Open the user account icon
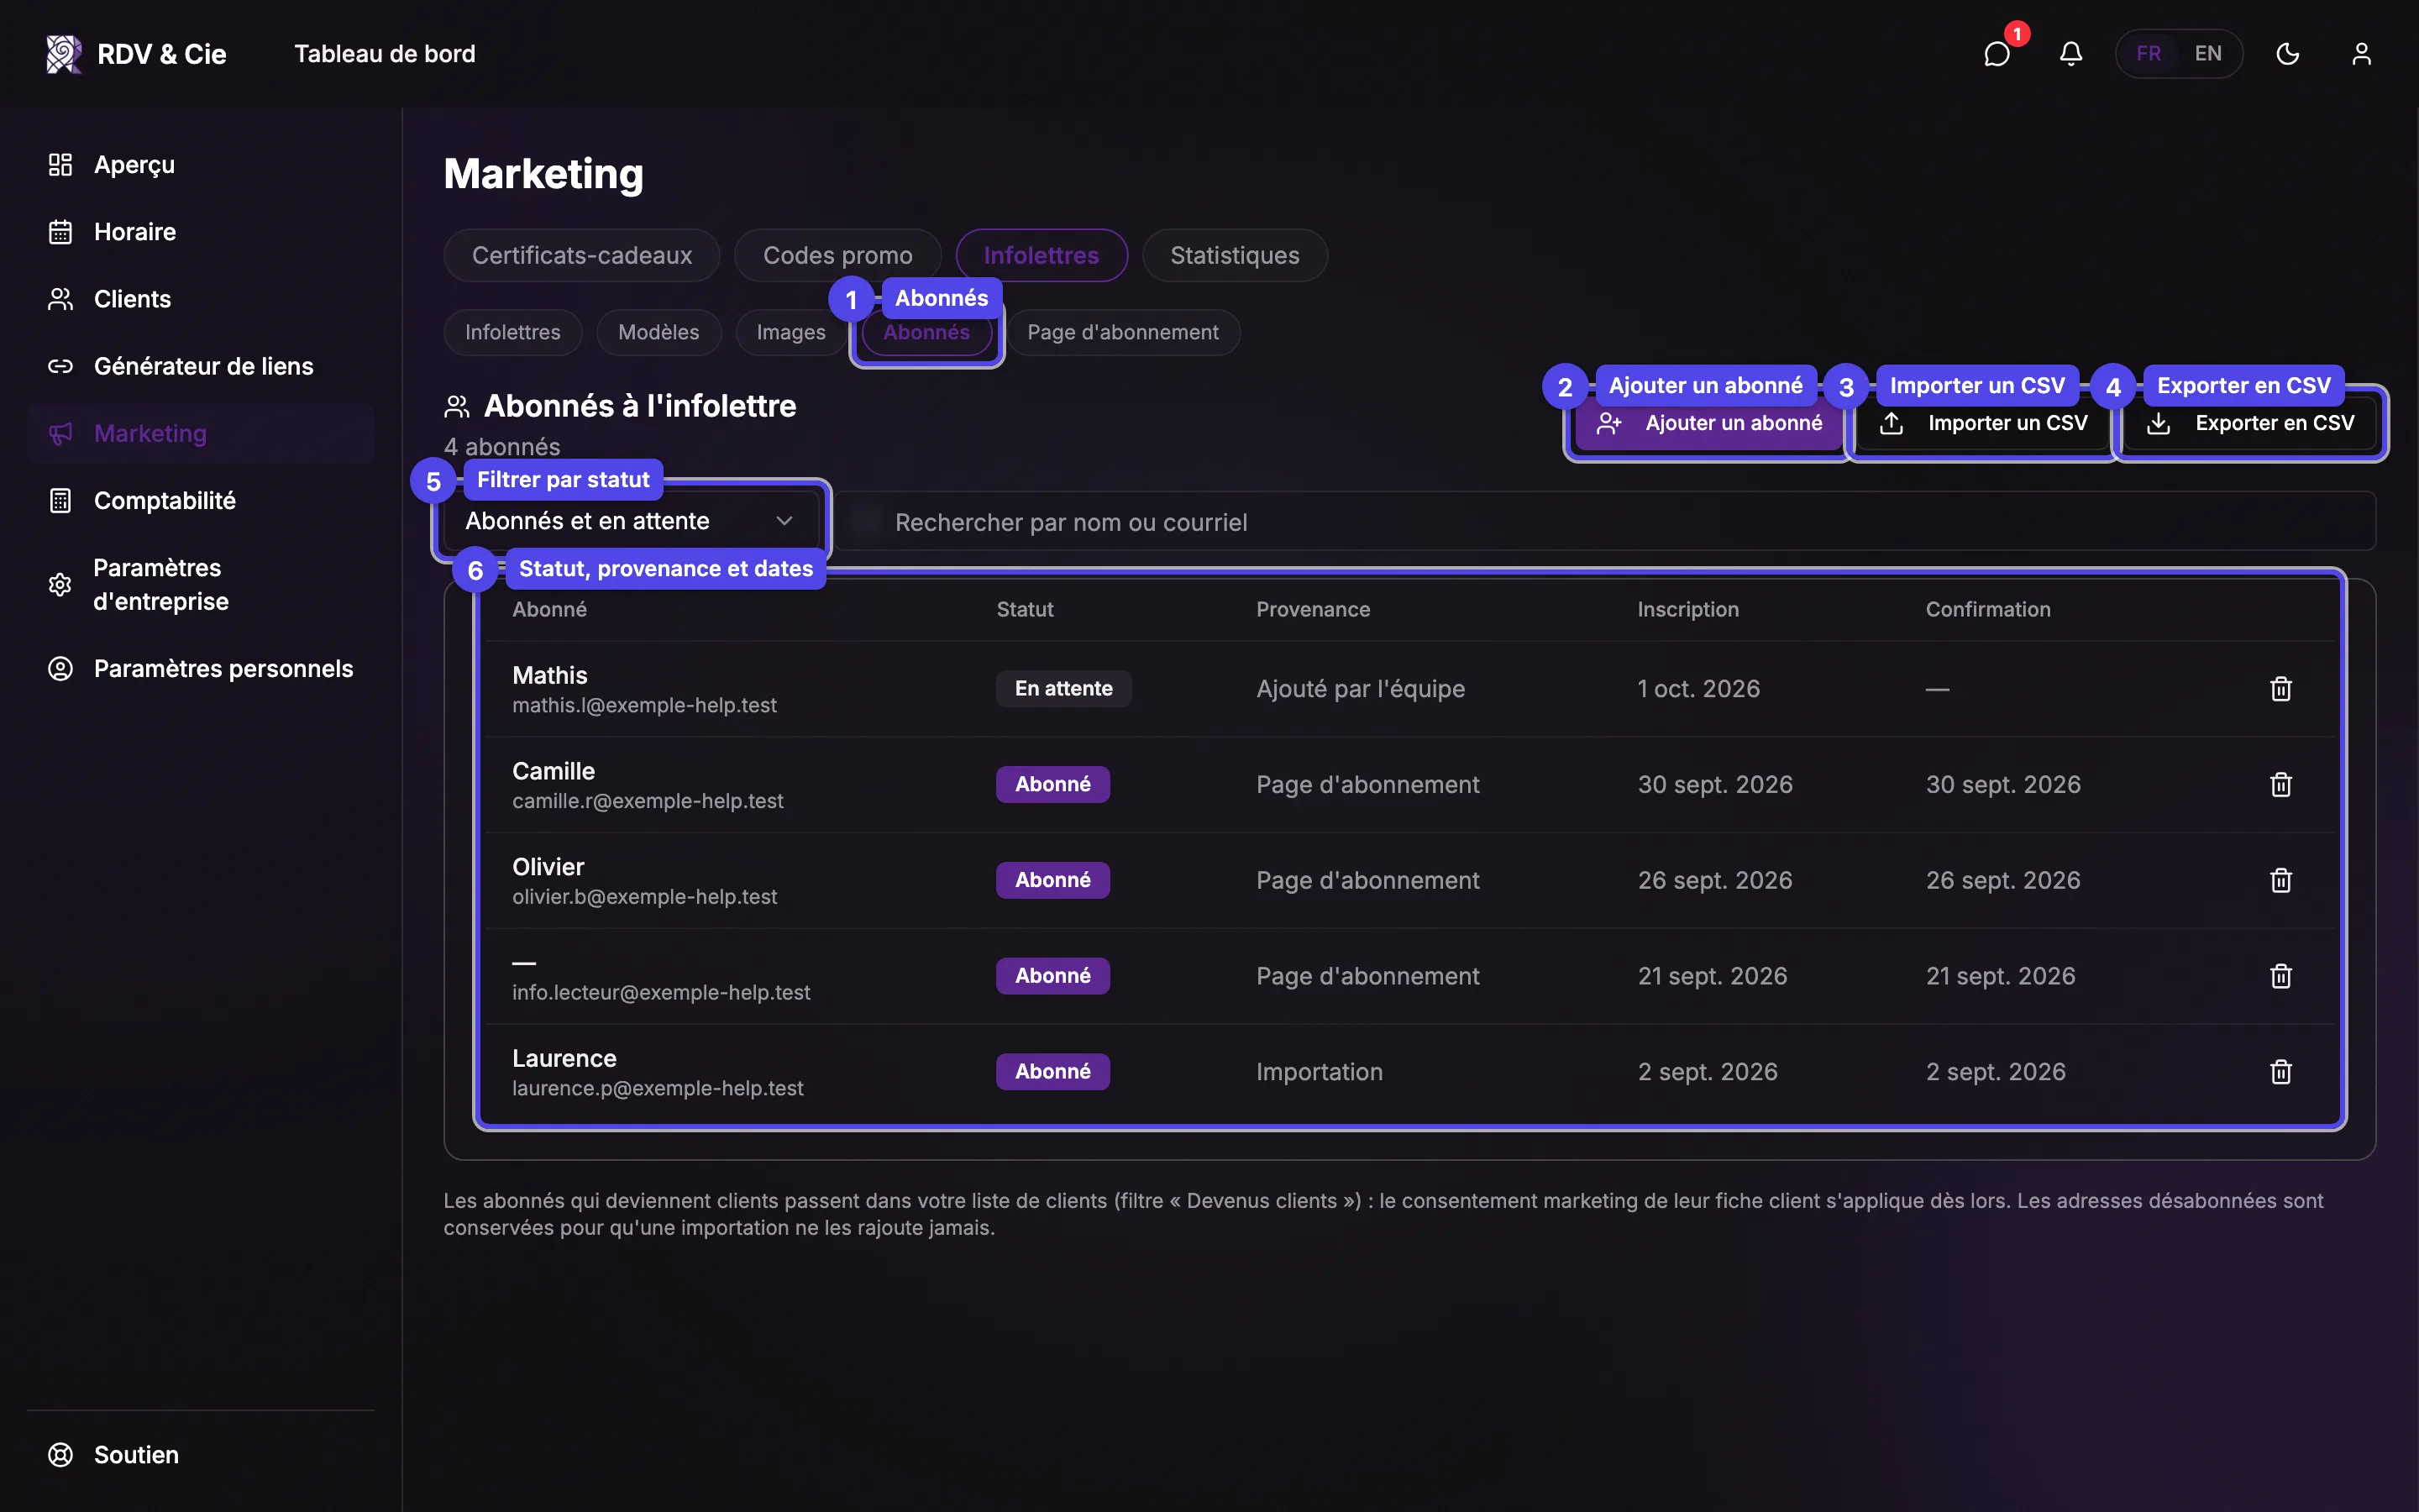2419x1512 pixels. [2361, 54]
